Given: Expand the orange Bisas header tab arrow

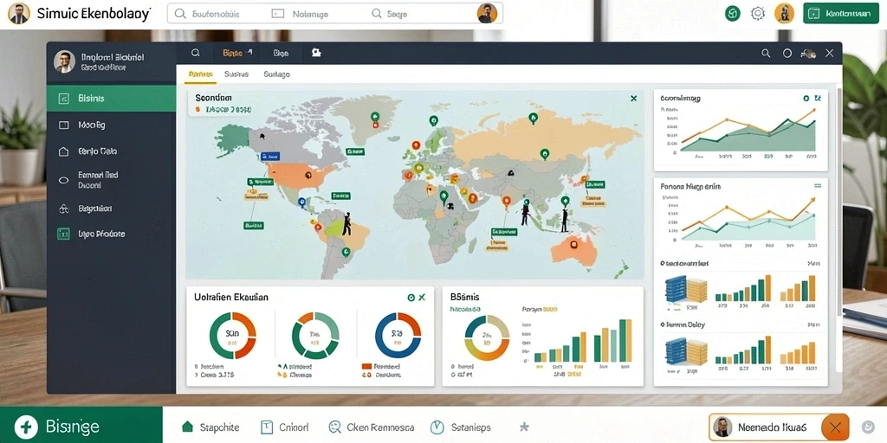Looking at the screenshot, I should pos(249,53).
